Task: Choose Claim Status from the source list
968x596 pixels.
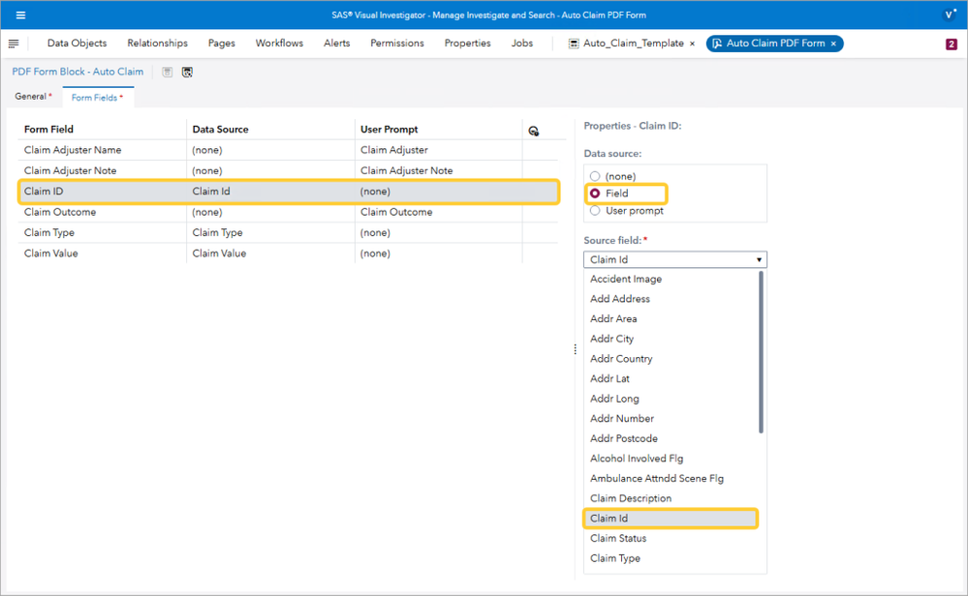Action: click(x=671, y=539)
